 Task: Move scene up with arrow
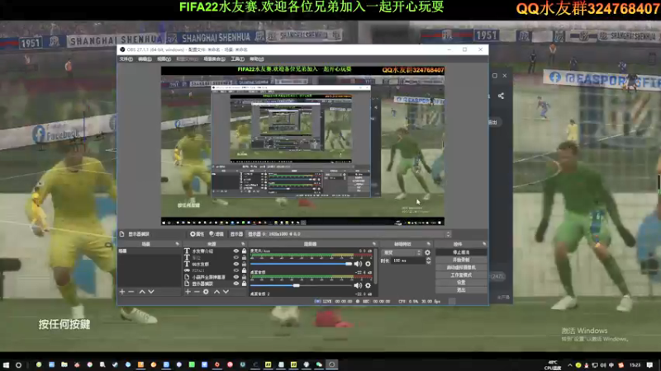coord(142,292)
